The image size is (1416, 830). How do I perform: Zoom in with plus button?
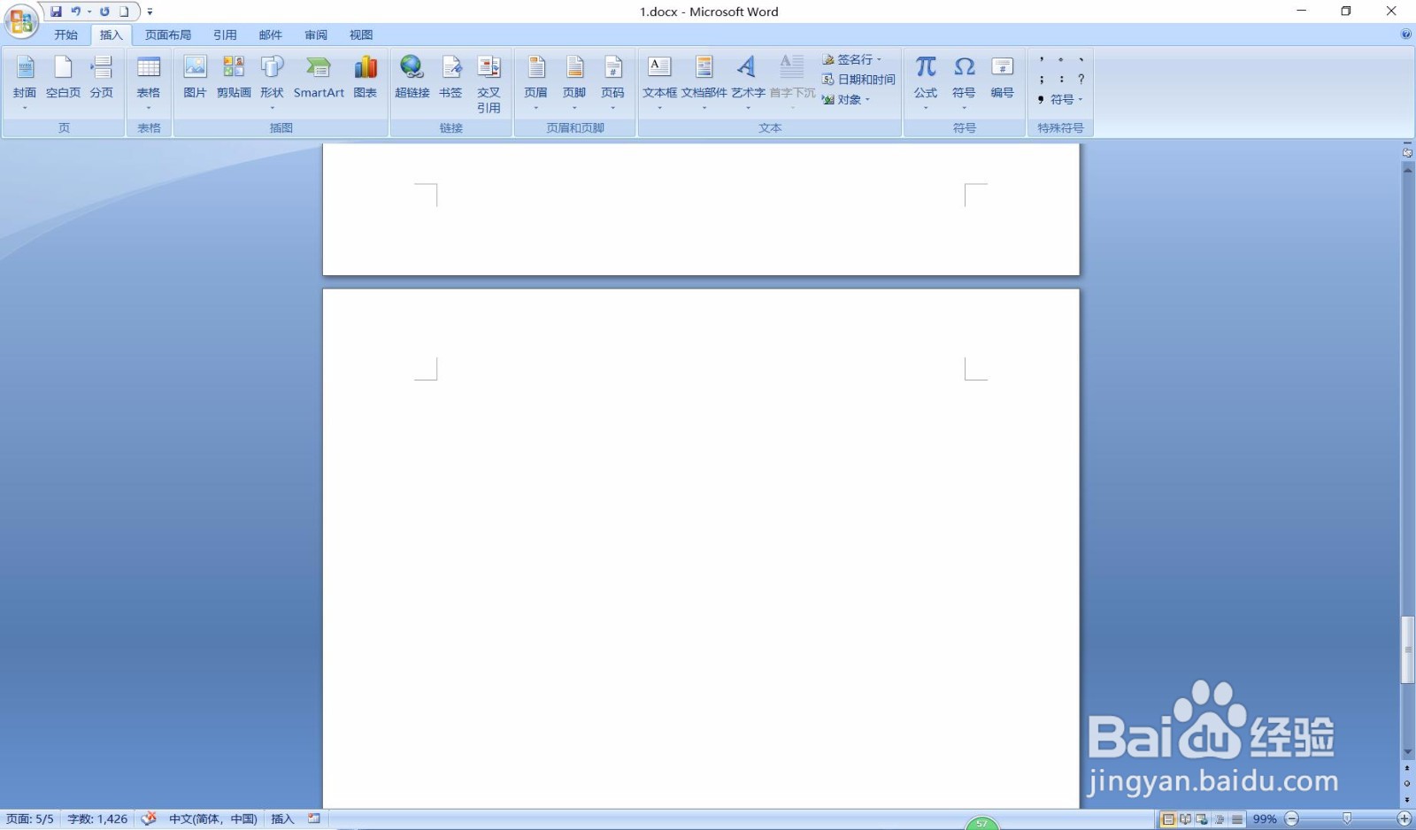[1404, 819]
